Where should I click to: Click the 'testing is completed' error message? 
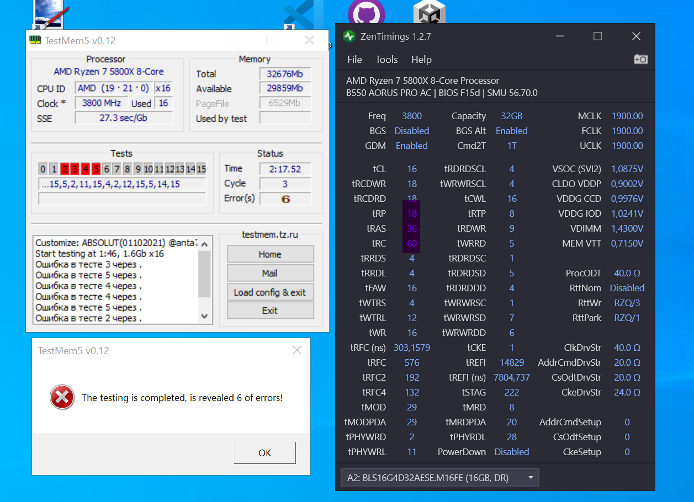coord(182,397)
